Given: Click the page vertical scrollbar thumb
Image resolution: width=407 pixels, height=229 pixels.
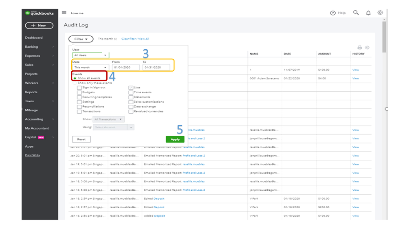Looking at the screenshot, I should pyautogui.click(x=384, y=37).
